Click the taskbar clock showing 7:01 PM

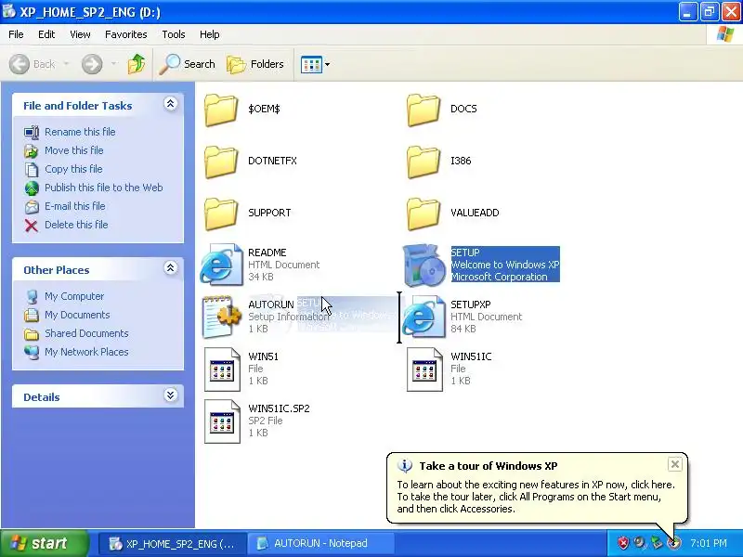click(709, 543)
